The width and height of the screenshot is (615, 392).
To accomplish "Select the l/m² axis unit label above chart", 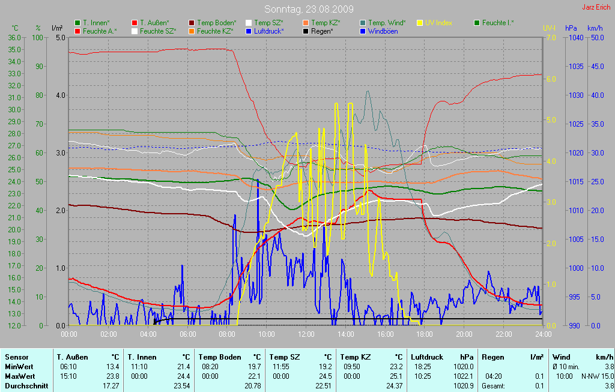I will pyautogui.click(x=57, y=28).
